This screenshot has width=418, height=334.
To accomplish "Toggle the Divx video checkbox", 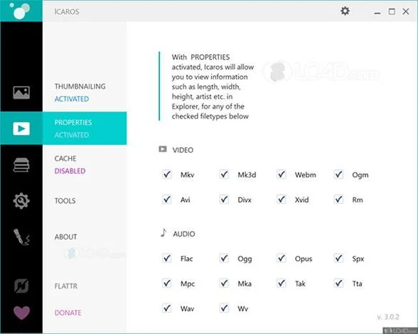I will pyautogui.click(x=224, y=200).
